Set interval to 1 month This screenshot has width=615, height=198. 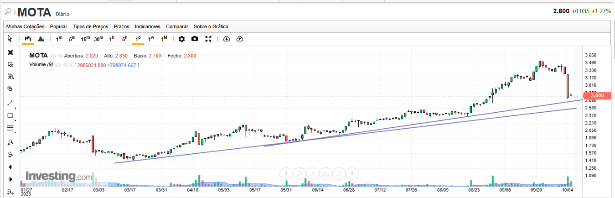tap(164, 39)
